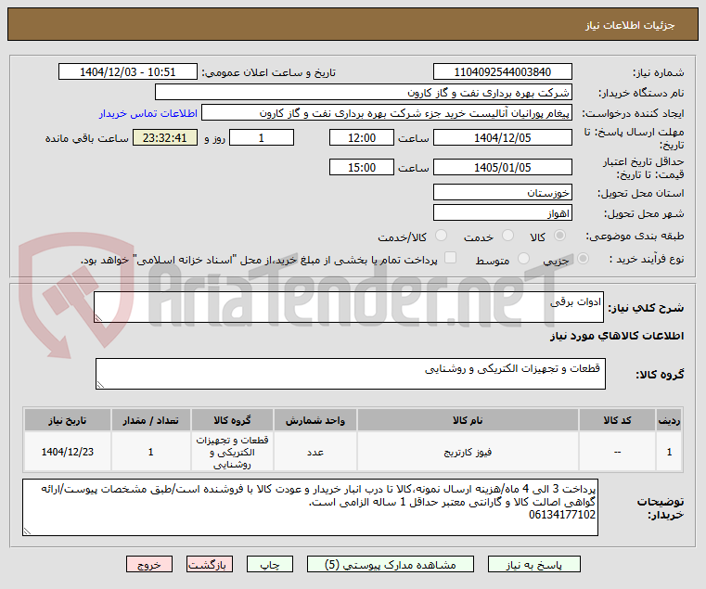Click the پاسخ به نیاز button
The image size is (706, 589).
(x=534, y=564)
